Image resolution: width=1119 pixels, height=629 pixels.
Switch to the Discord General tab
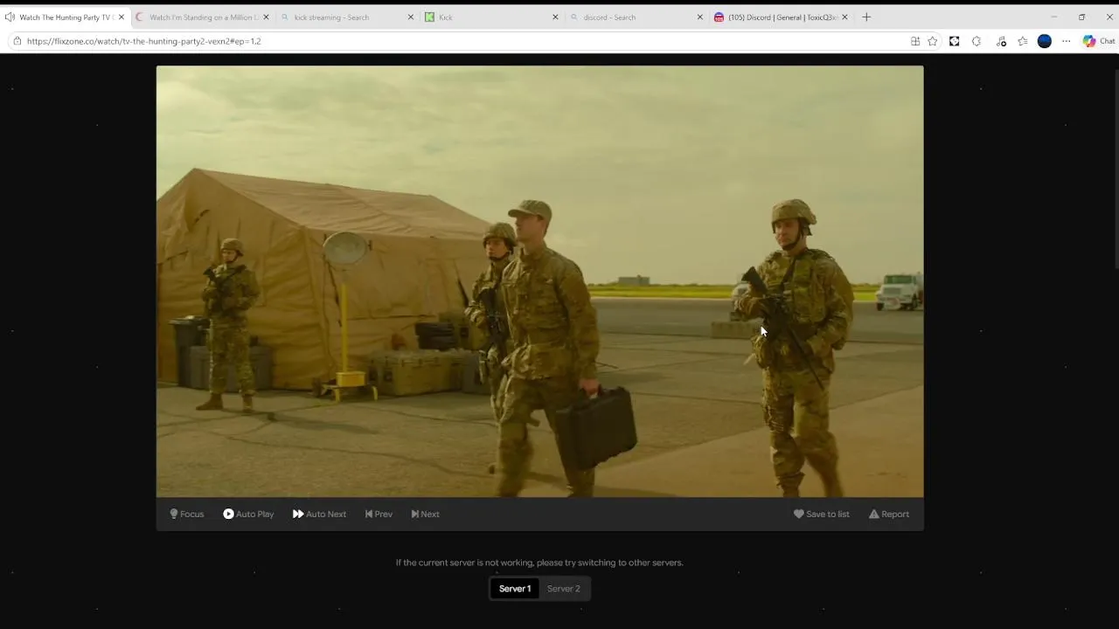(x=782, y=17)
